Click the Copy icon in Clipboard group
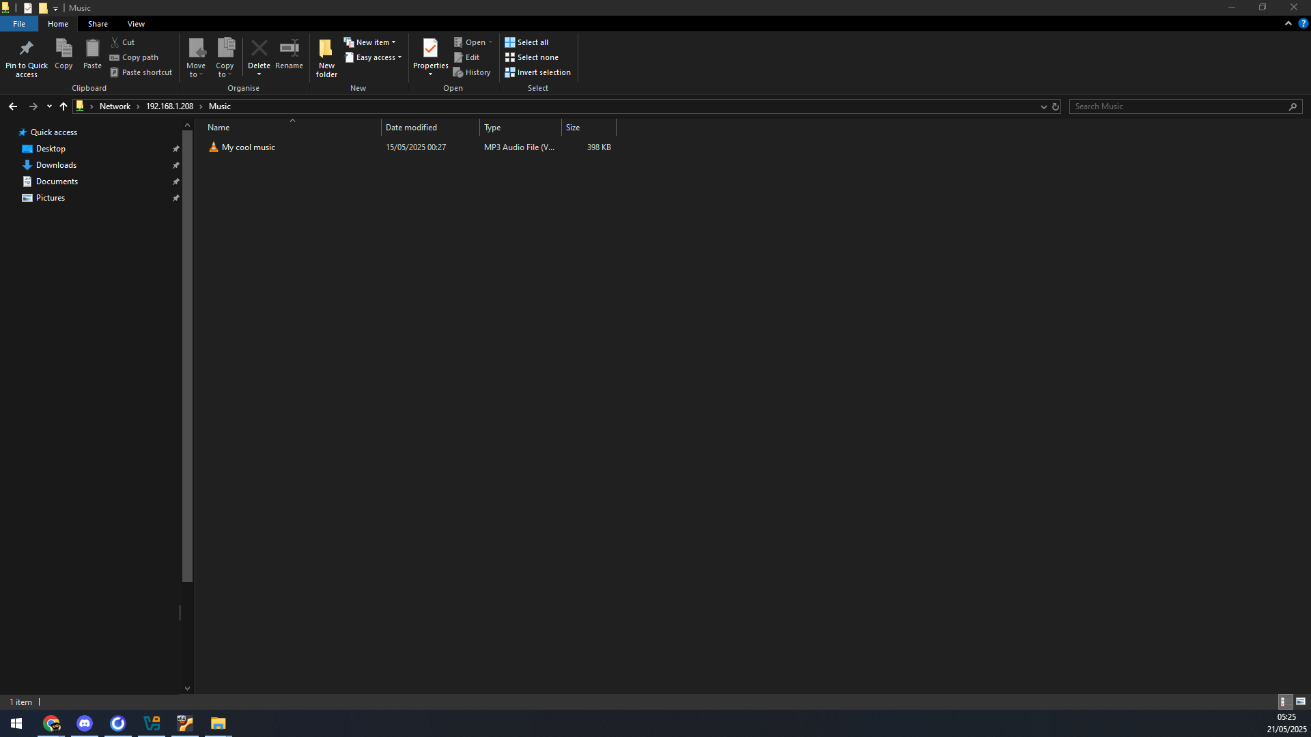 tap(64, 48)
